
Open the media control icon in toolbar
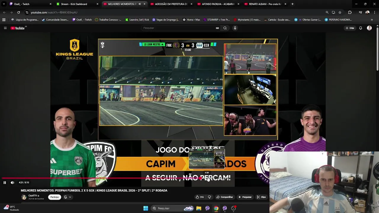pyautogui.click(x=360, y=12)
